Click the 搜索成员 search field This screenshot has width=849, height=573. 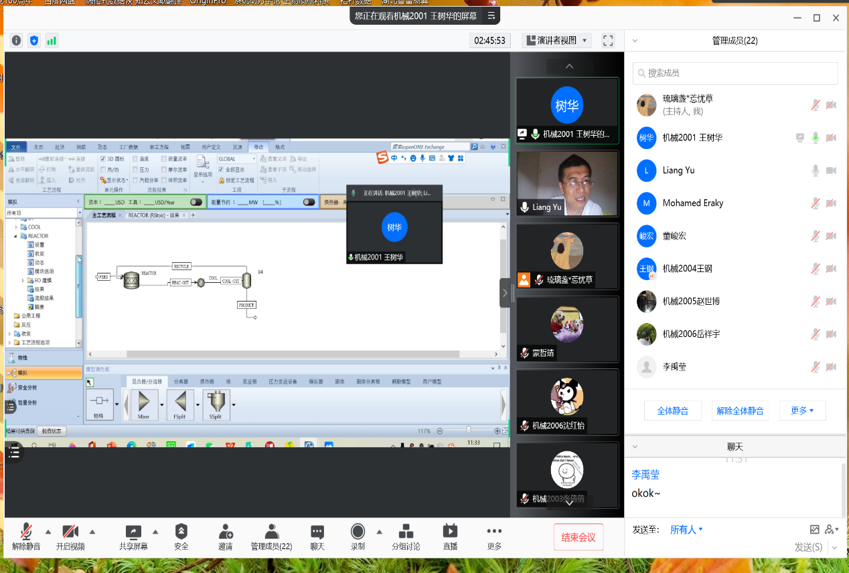point(735,73)
